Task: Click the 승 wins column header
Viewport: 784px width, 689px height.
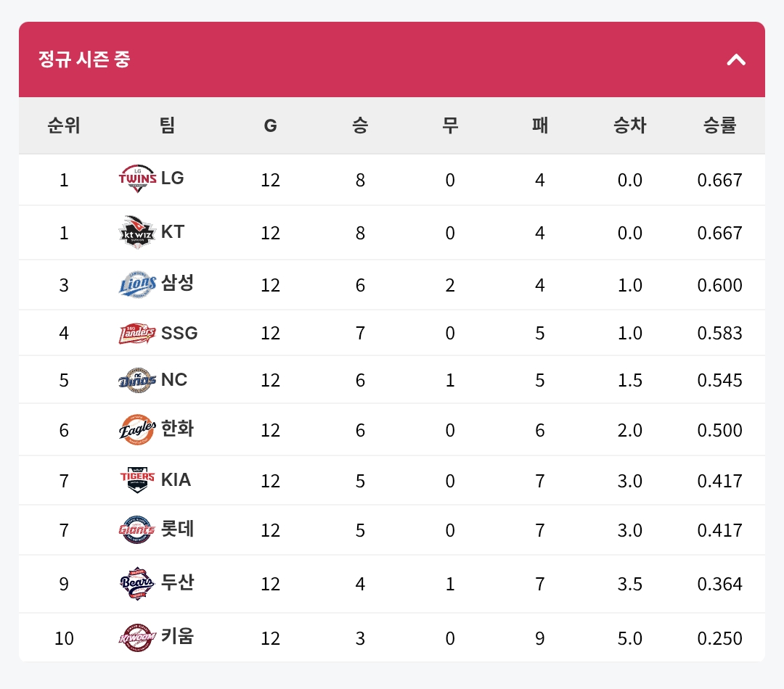Action: pyautogui.click(x=360, y=125)
